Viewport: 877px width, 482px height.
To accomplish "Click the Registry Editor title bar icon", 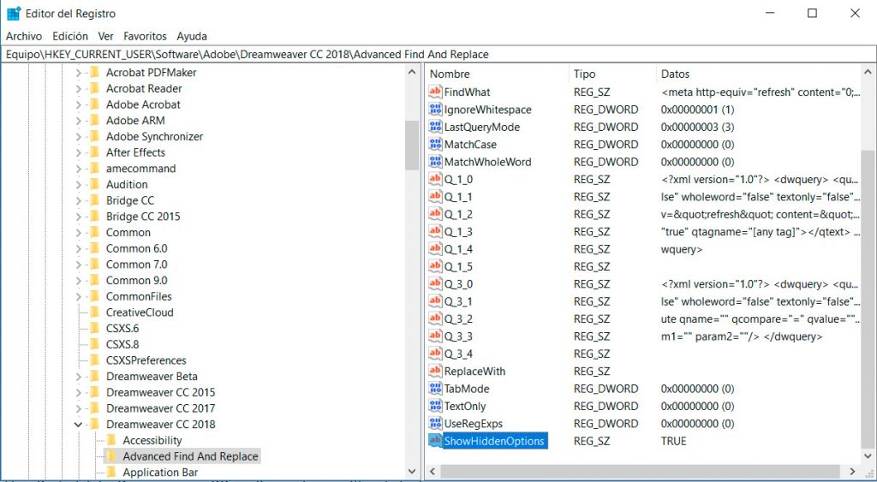I will pyautogui.click(x=14, y=14).
